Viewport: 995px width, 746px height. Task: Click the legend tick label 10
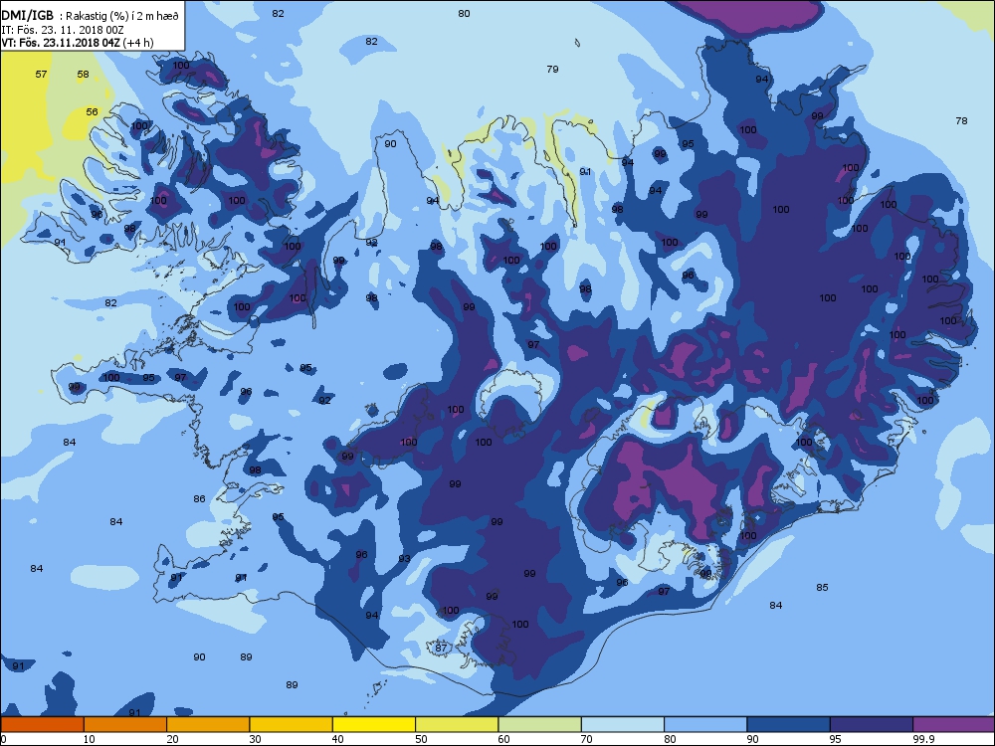coord(90,739)
